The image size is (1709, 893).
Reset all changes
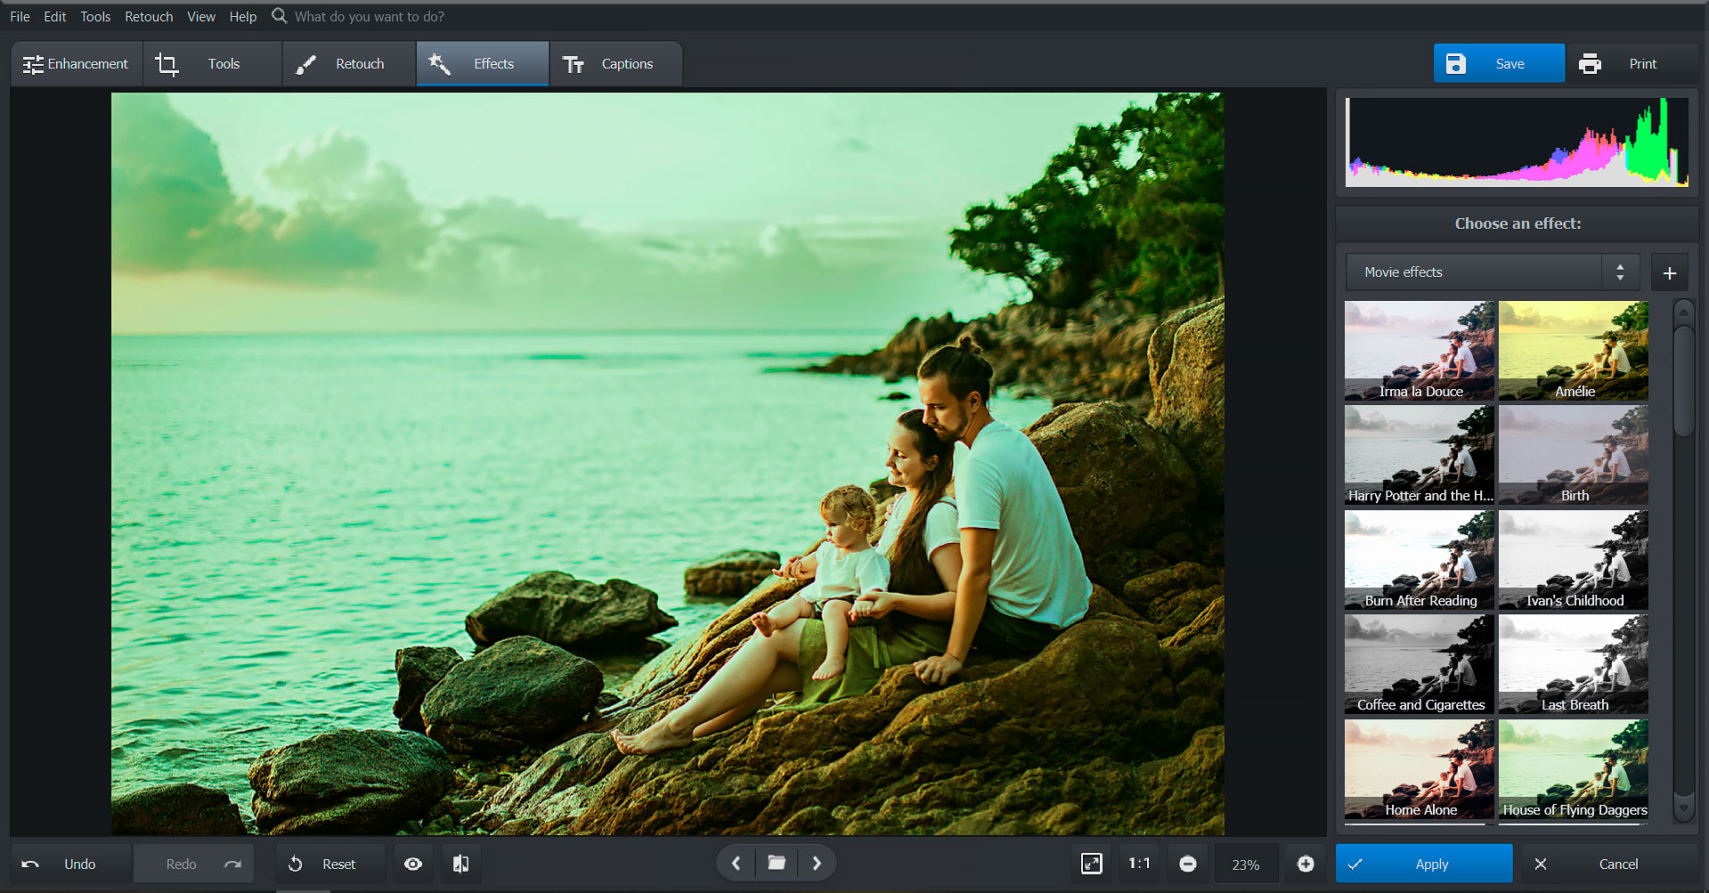coord(330,863)
